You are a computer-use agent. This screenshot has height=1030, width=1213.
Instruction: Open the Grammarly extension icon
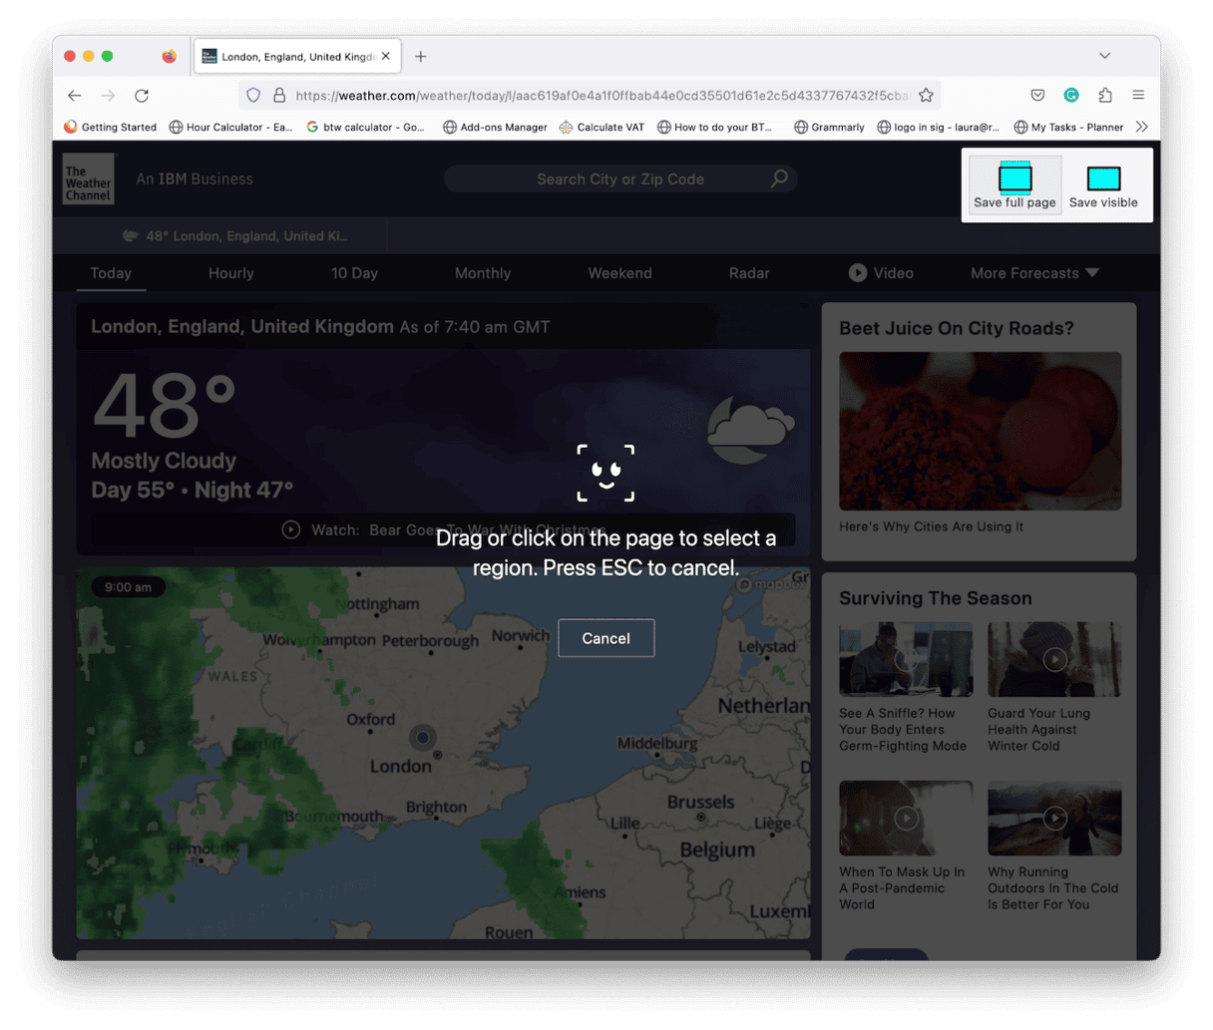pos(1071,95)
